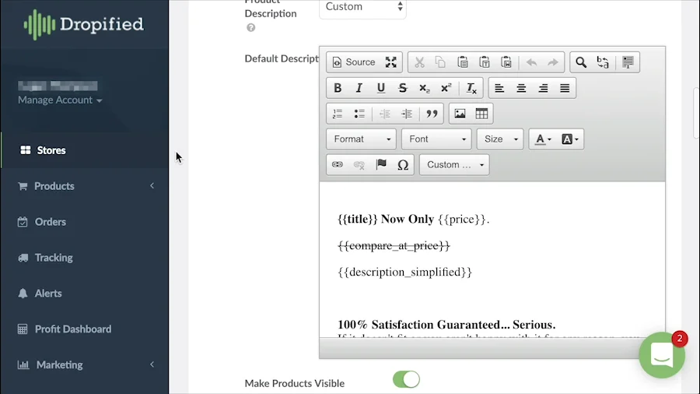Open the Source code view button
The image size is (700, 394).
pyautogui.click(x=354, y=62)
